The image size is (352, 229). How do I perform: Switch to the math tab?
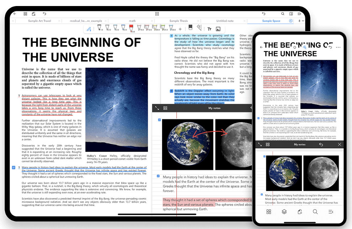tap(132, 21)
